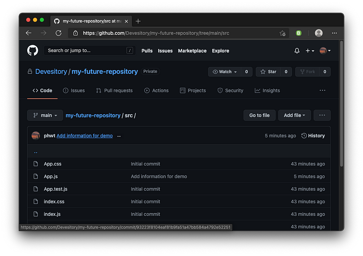Viewport: 363px width, 256px height.
Task: Click the GitHub Octocat logo
Action: (x=33, y=50)
